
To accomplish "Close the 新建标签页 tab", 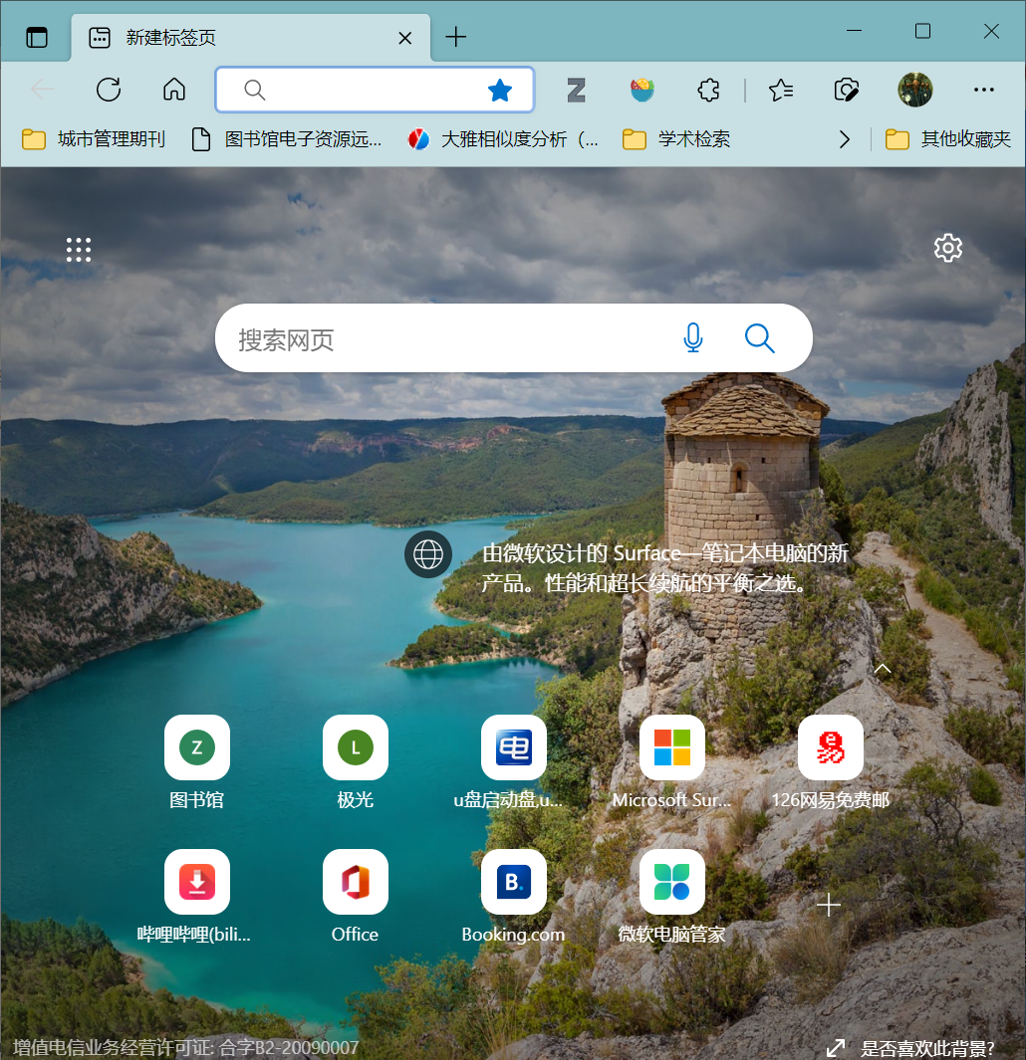I will 405,38.
